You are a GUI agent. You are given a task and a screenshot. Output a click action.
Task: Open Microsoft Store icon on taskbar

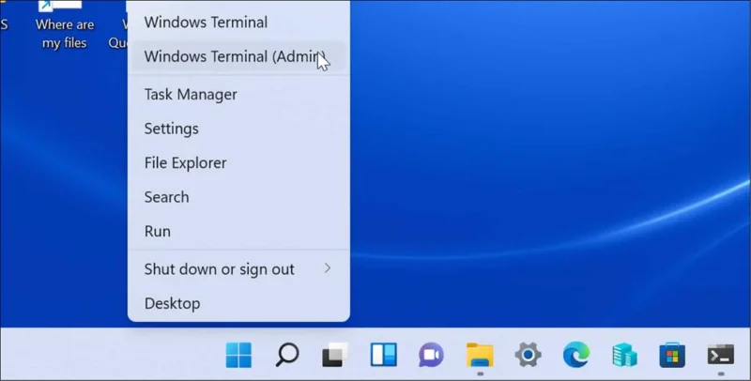coord(672,355)
